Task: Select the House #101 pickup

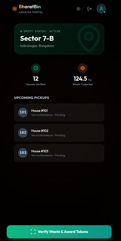Action: pyautogui.click(x=59, y=113)
